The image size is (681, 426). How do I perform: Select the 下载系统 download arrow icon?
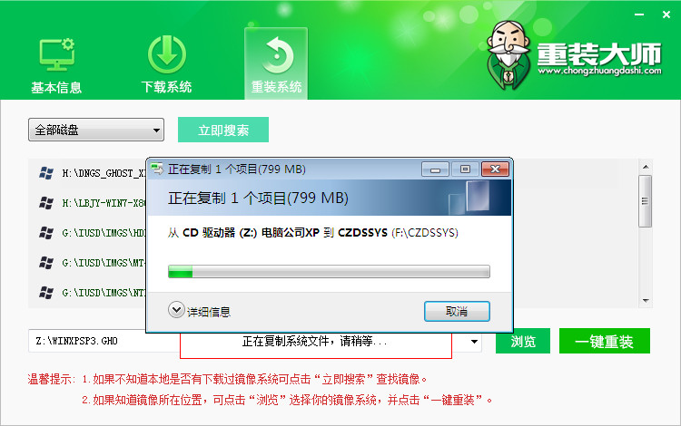tap(167, 54)
